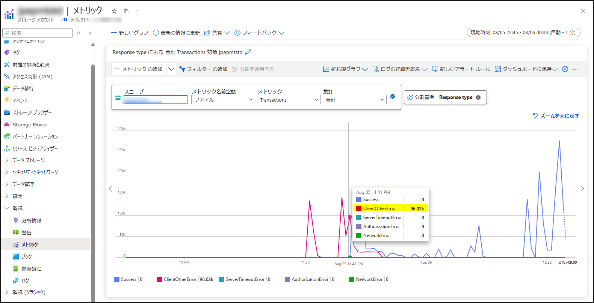The image size is (594, 303).
Task: Click the pencil icon to edit chart title
Action: pyautogui.click(x=248, y=52)
